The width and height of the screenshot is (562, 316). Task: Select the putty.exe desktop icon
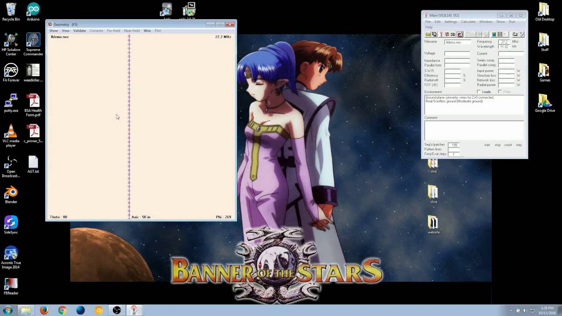point(11,103)
